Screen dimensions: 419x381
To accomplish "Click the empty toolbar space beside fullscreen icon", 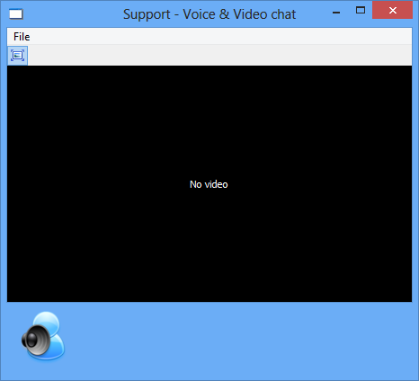I will tap(219, 56).
